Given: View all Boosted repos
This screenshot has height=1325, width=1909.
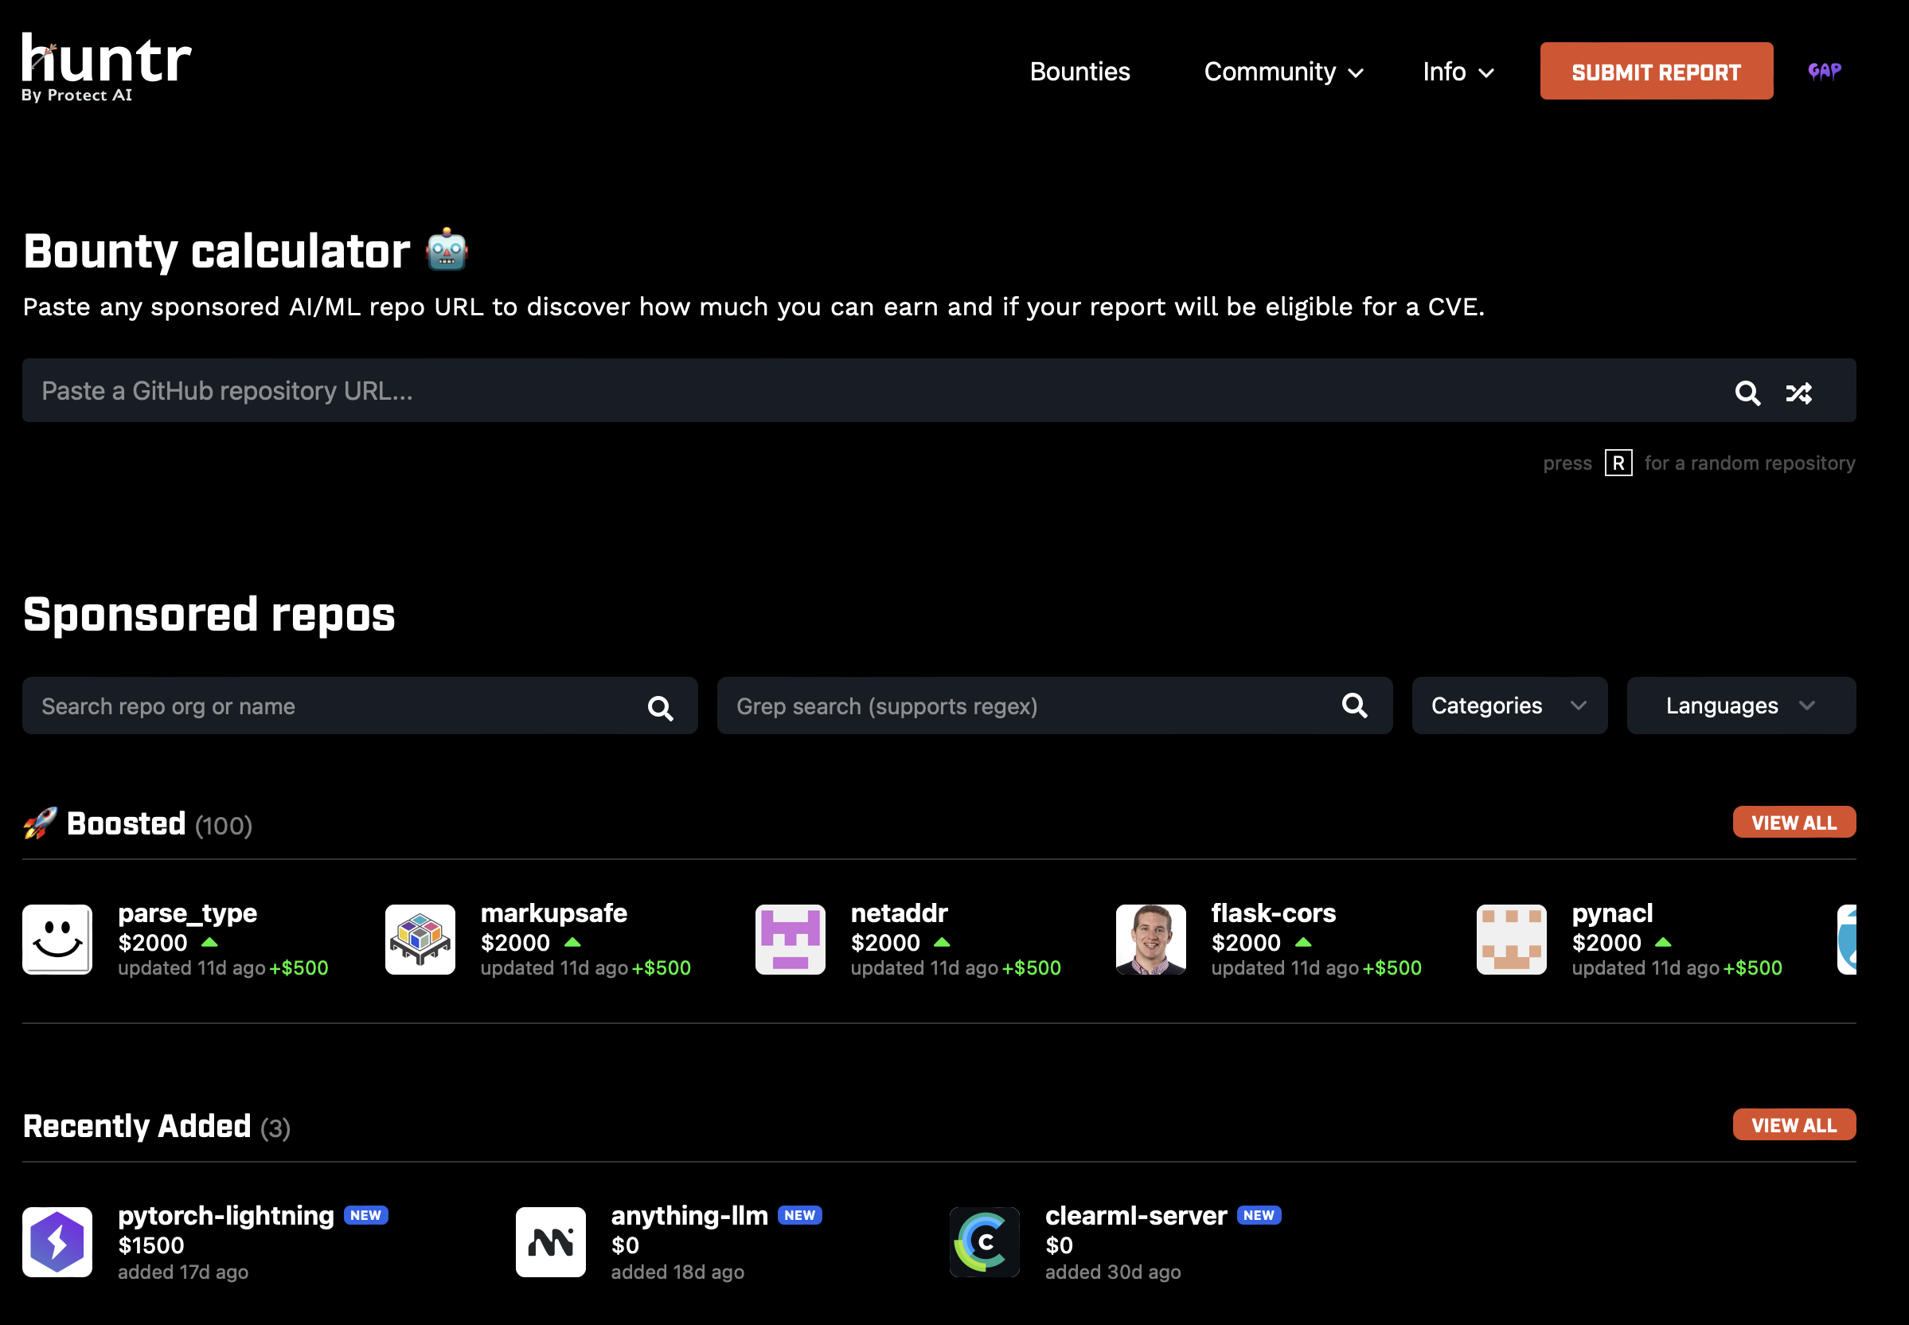Looking at the screenshot, I should (1793, 823).
